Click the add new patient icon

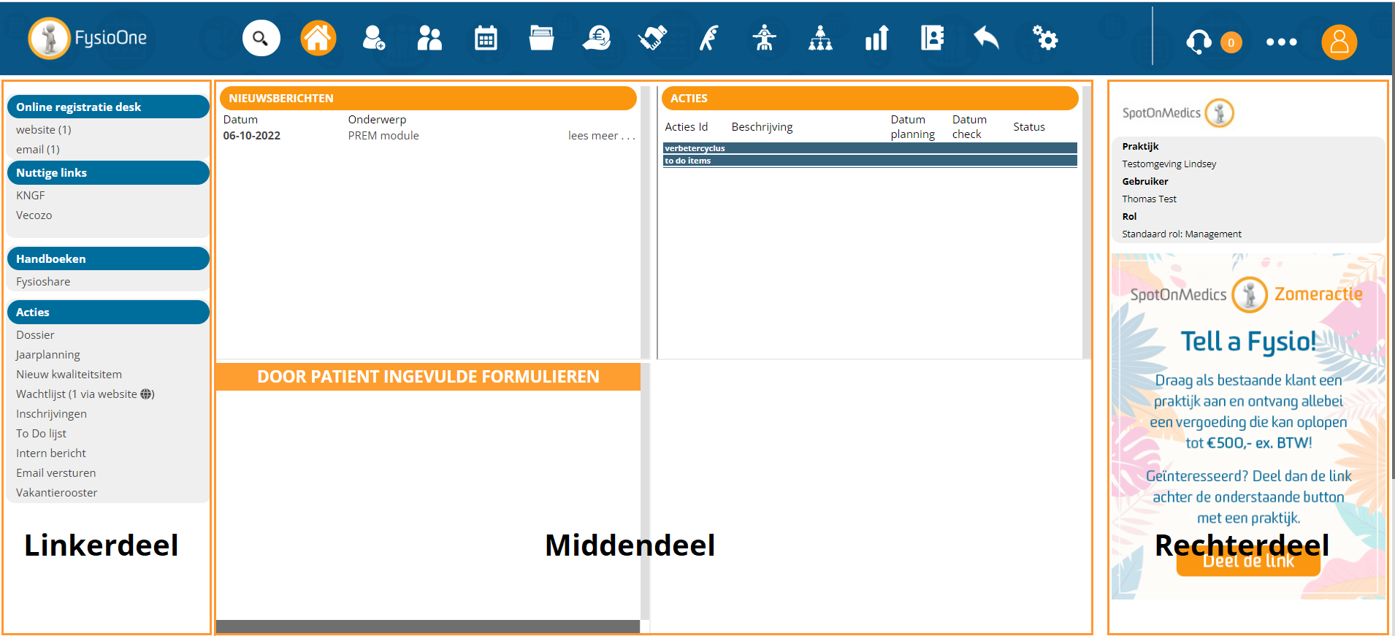pos(373,39)
